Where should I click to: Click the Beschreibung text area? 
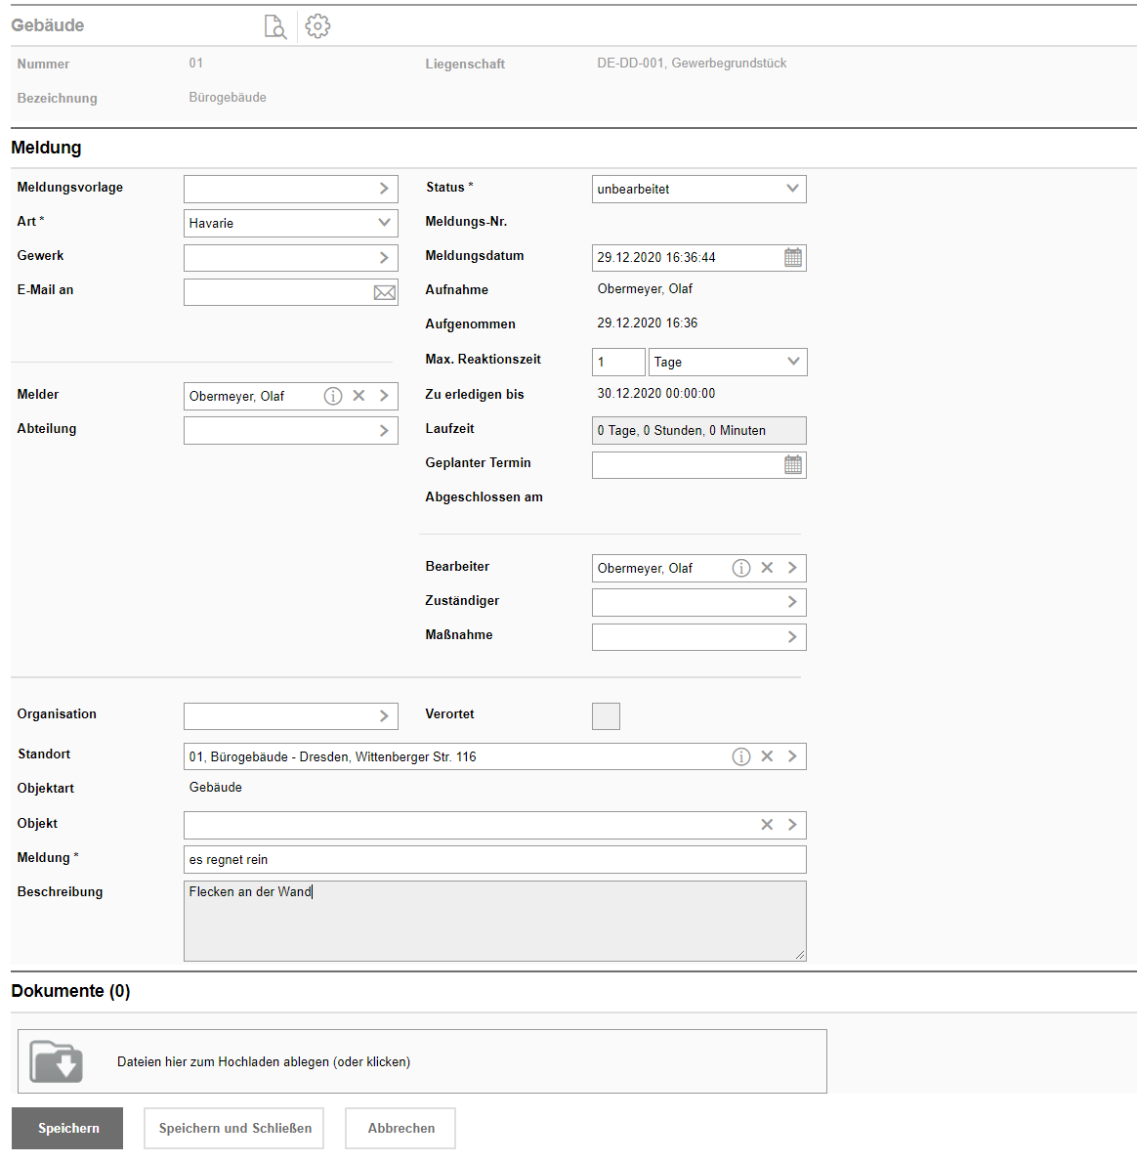click(495, 922)
